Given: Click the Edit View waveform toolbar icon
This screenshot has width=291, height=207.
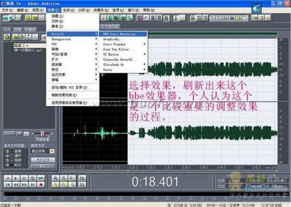Looking at the screenshot, I should pos(5,18).
